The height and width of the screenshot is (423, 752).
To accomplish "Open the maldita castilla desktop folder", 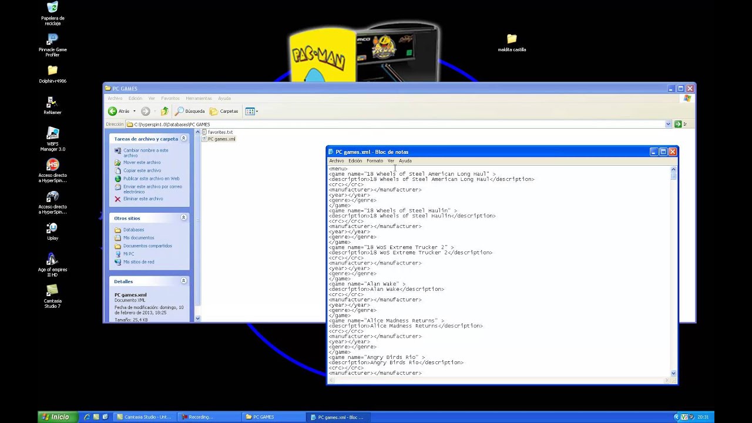I will tap(512, 43).
